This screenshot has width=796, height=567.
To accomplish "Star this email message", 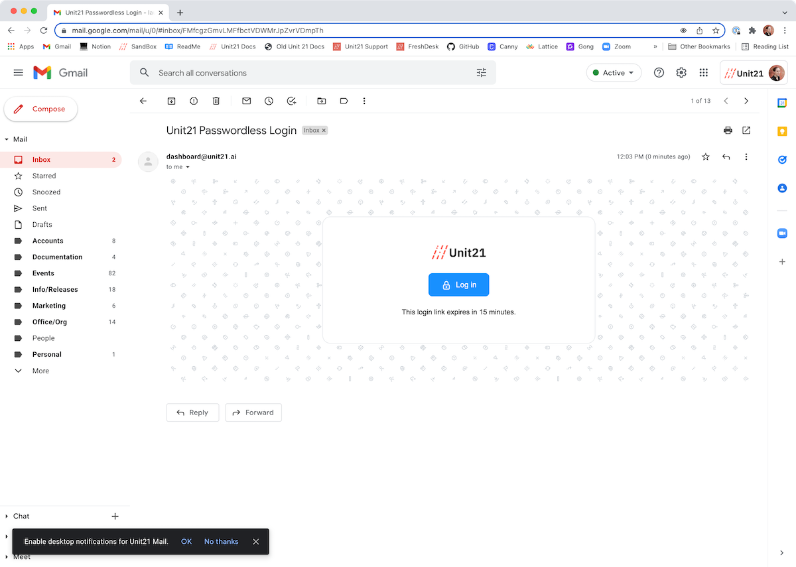I will click(x=706, y=157).
